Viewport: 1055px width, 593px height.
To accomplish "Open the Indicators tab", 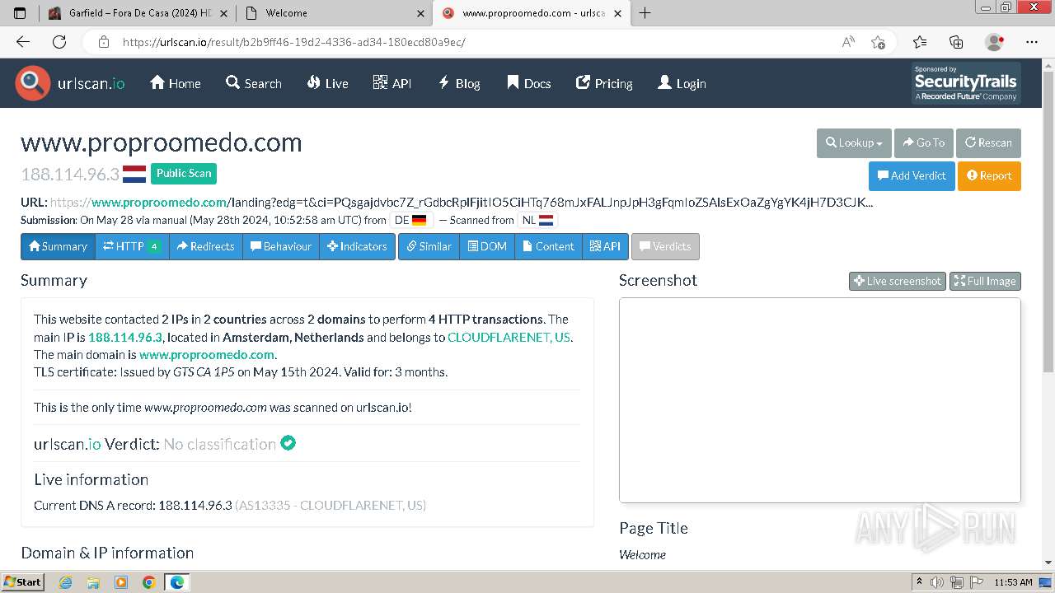I will pyautogui.click(x=357, y=246).
